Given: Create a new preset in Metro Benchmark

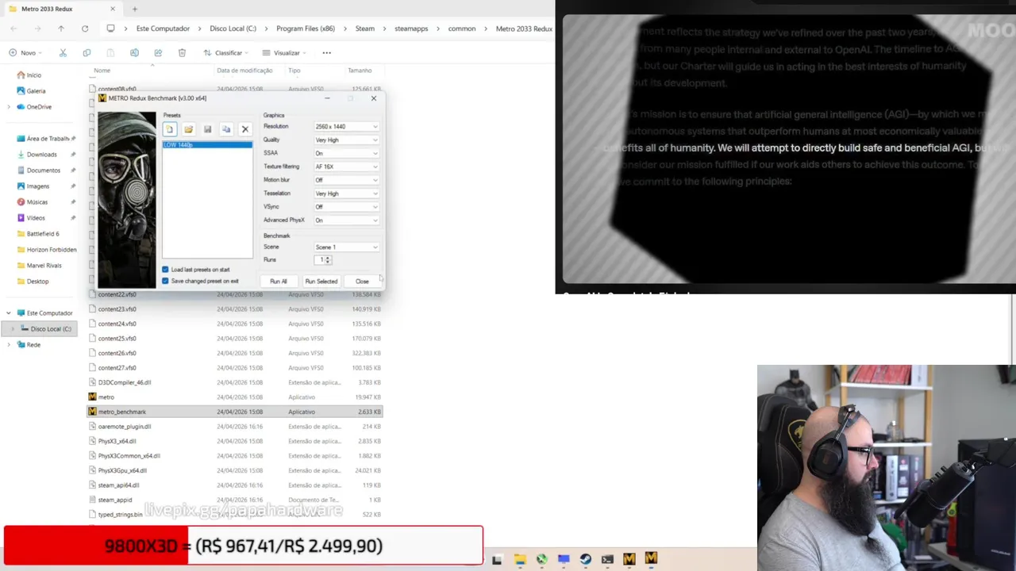Looking at the screenshot, I should [x=169, y=129].
